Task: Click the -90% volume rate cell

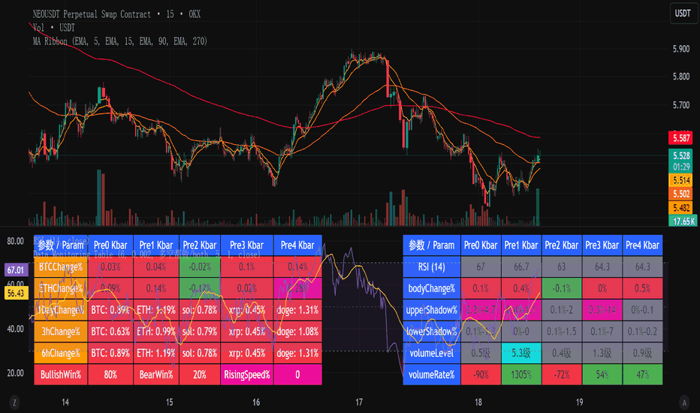Action: 481,375
